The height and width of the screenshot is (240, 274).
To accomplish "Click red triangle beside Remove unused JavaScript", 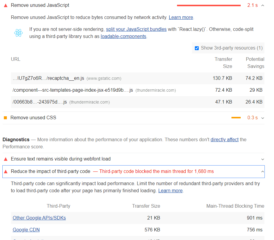I will 6,5.
